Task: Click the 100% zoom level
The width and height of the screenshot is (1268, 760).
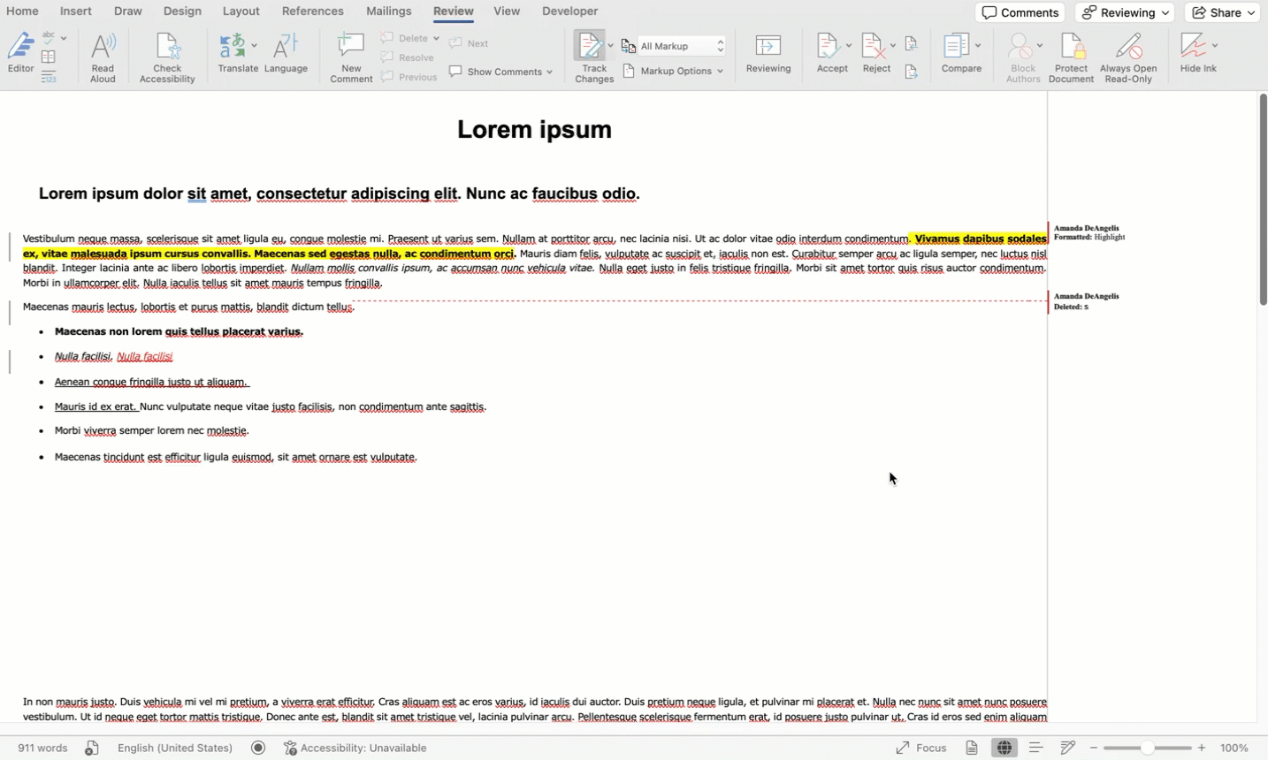Action: (1234, 748)
